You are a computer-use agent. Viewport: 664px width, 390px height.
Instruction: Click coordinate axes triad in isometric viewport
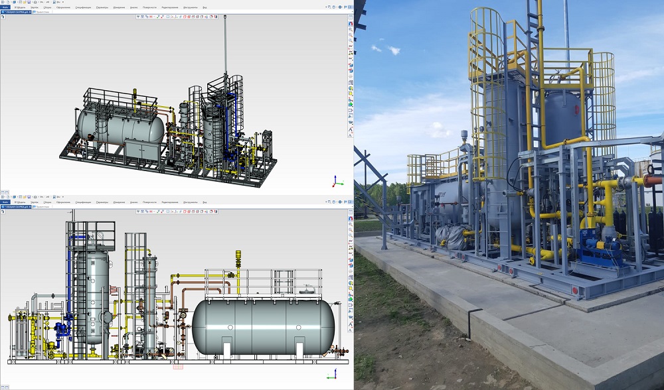[337, 181]
